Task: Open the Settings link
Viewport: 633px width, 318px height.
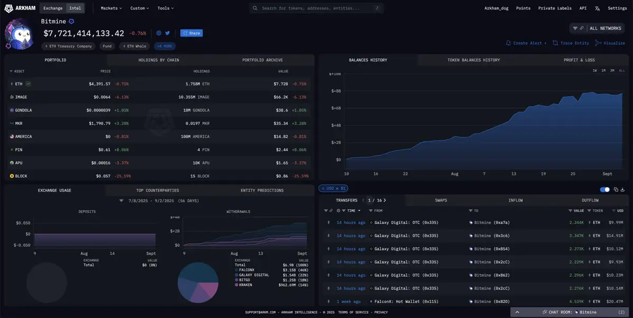Action: point(617,8)
